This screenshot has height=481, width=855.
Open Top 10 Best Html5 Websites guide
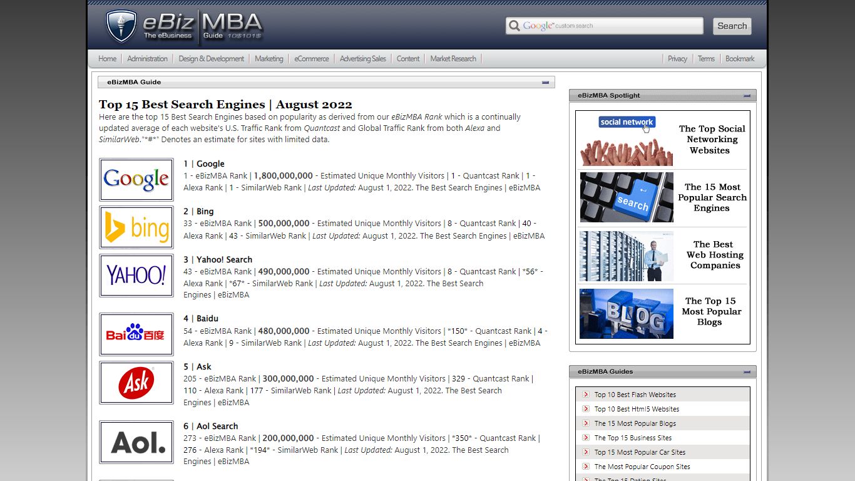pyautogui.click(x=637, y=409)
